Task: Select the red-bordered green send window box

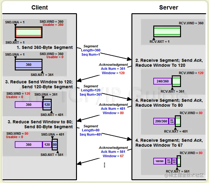Action: point(29,32)
